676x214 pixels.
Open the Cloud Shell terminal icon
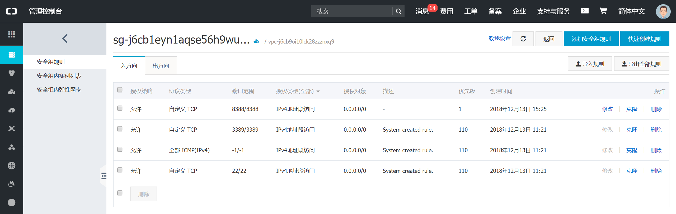[585, 11]
